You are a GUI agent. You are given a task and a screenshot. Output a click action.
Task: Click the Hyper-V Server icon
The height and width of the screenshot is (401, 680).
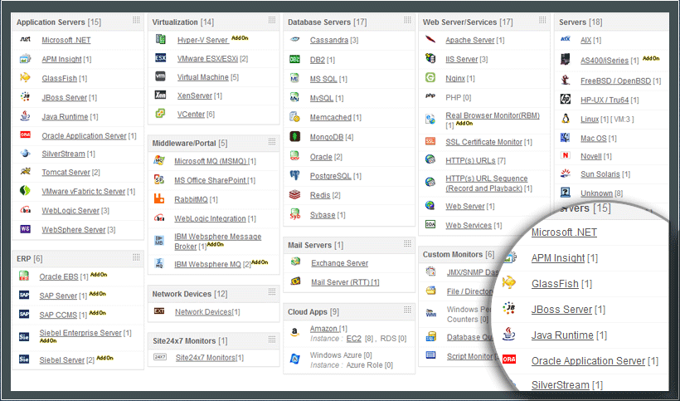(160, 39)
